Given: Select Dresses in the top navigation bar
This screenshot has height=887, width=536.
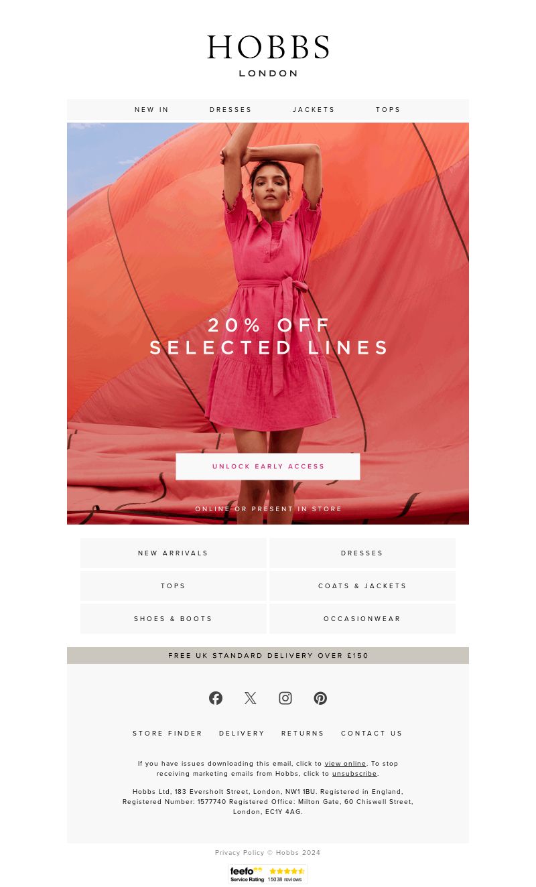Looking at the screenshot, I should (x=231, y=110).
